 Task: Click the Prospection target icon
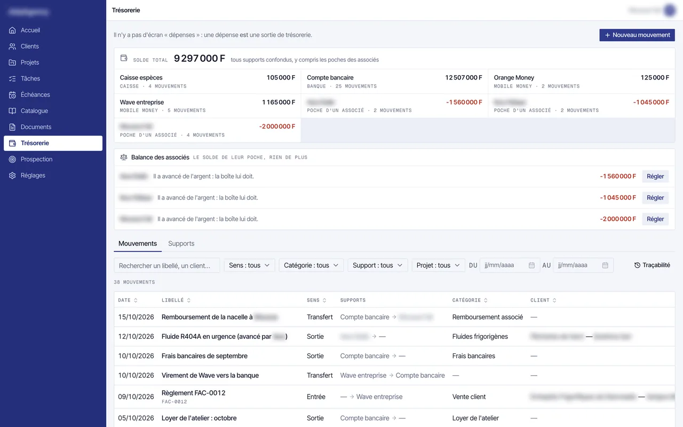[12, 159]
